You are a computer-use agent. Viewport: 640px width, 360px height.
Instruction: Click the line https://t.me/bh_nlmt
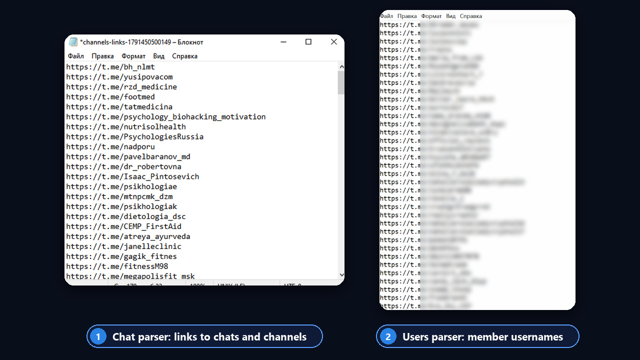110,67
